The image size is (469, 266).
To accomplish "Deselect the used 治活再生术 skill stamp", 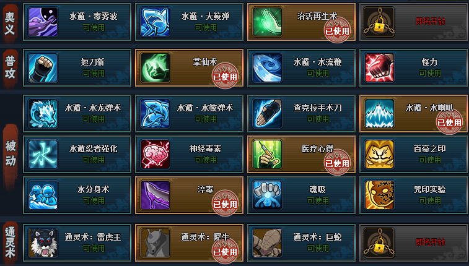I will point(337,30).
